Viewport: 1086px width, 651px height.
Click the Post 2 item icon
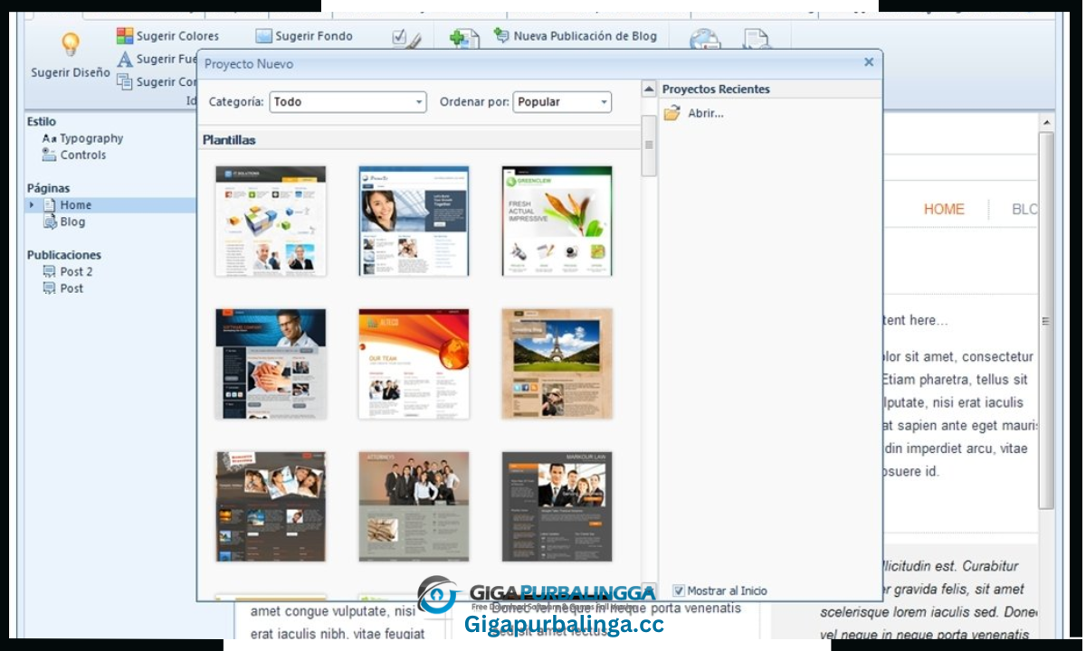coord(50,271)
